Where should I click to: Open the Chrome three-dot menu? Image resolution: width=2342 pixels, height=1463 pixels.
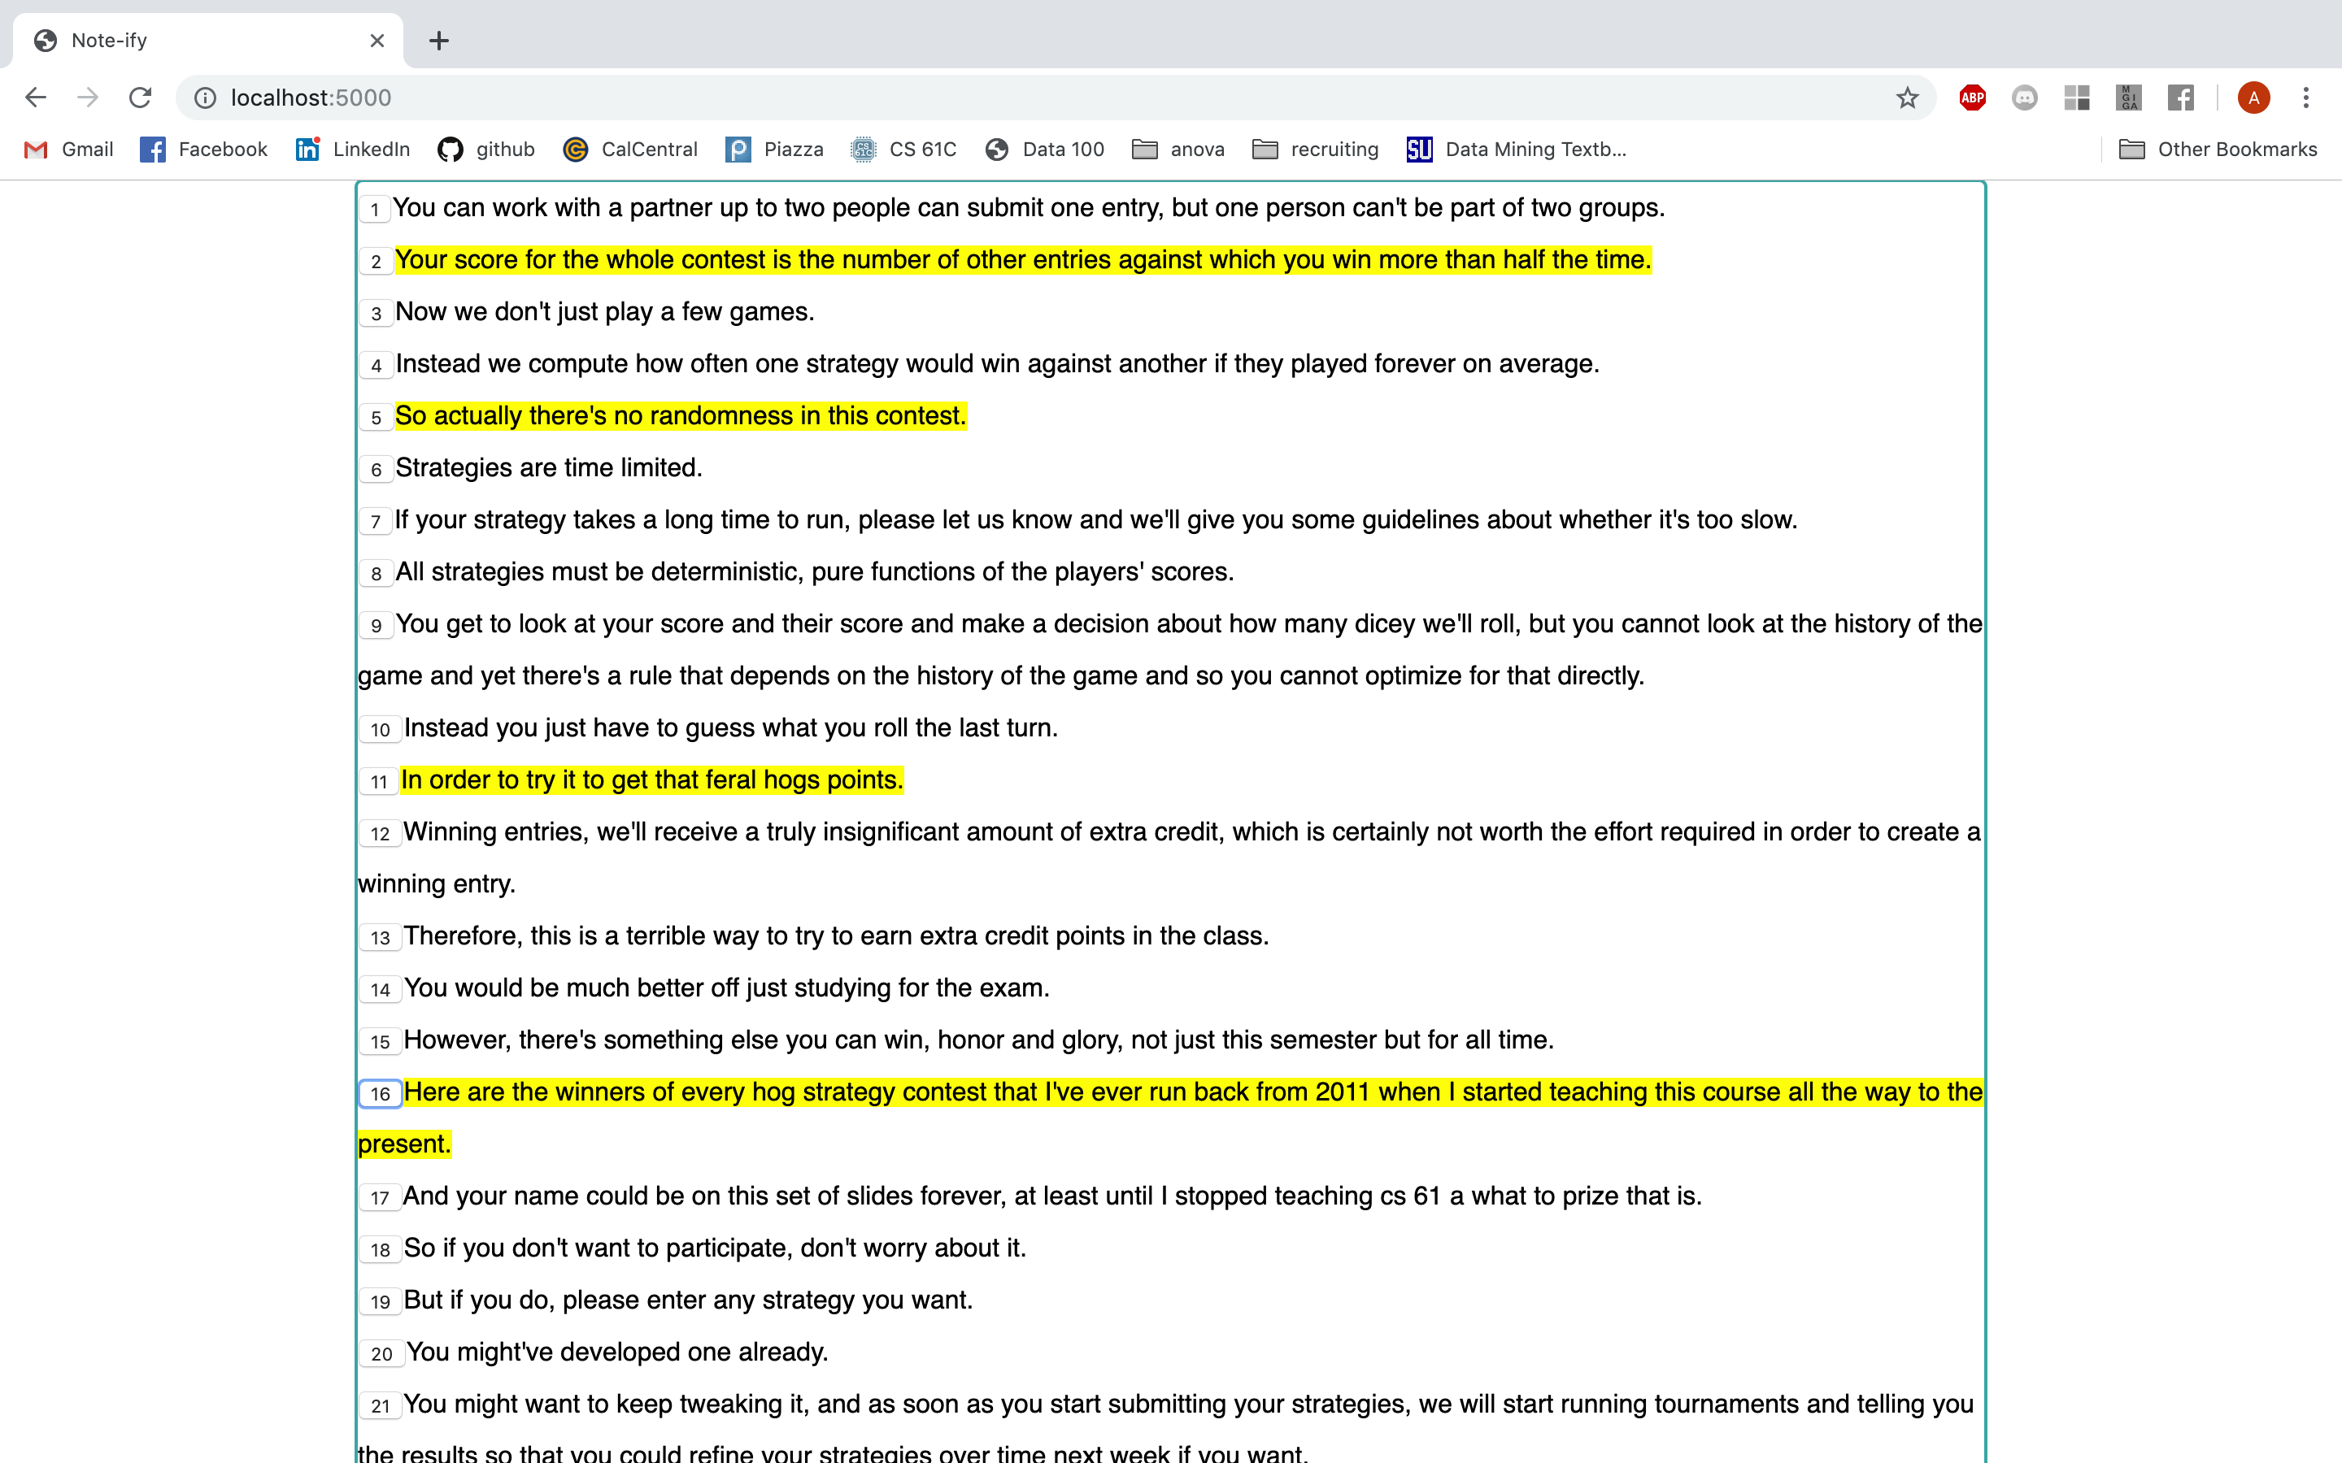click(2305, 98)
